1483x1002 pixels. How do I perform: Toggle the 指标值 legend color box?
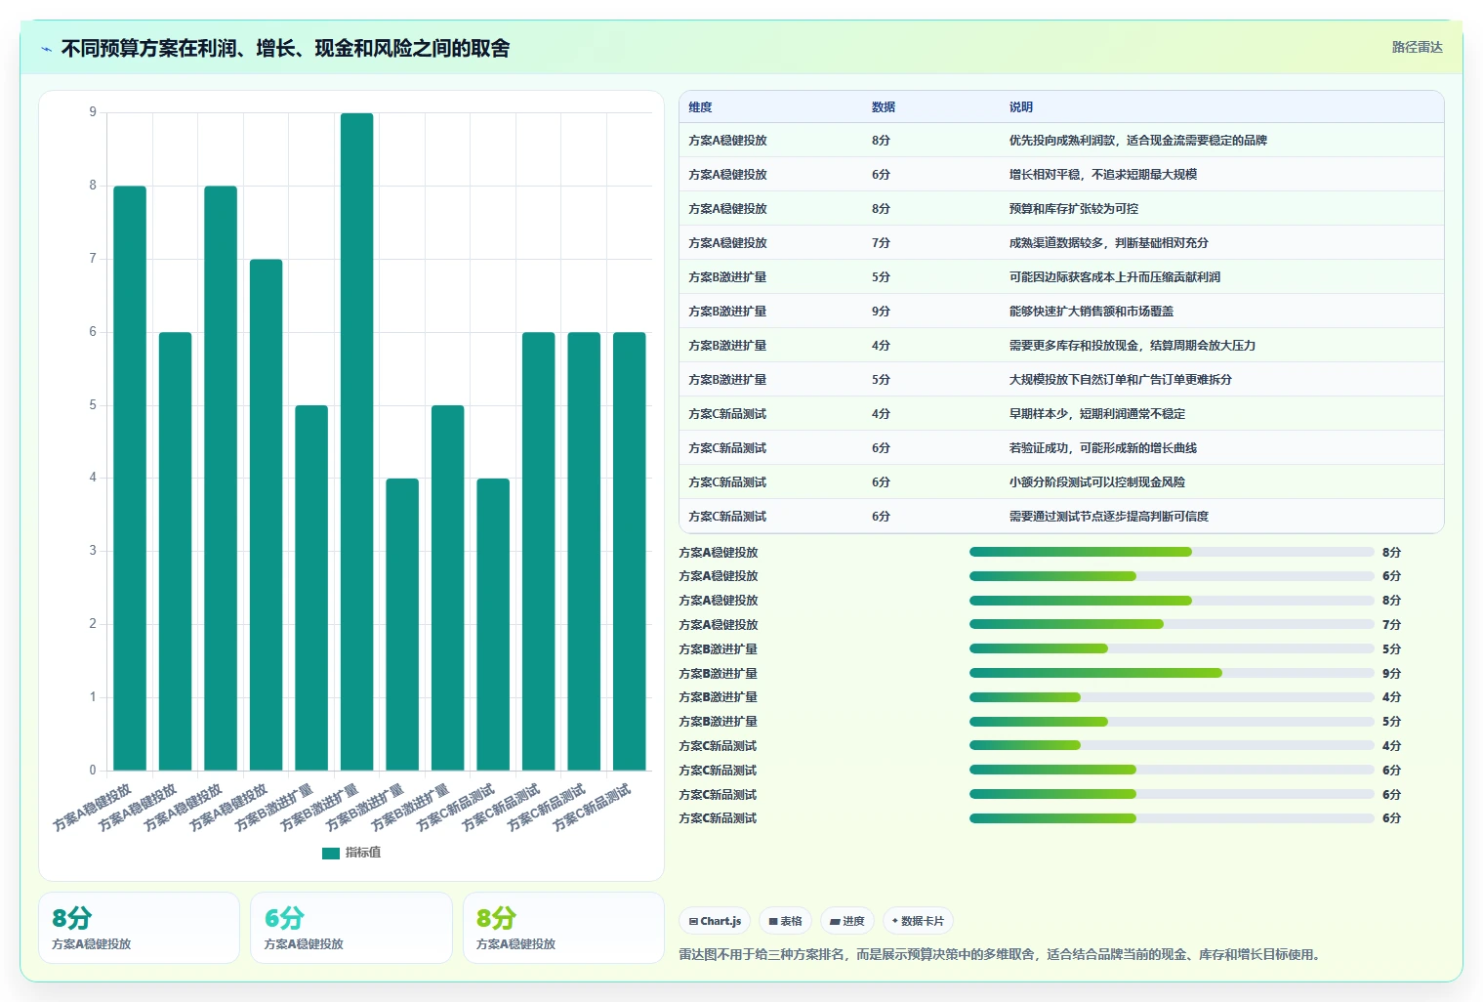click(x=331, y=853)
